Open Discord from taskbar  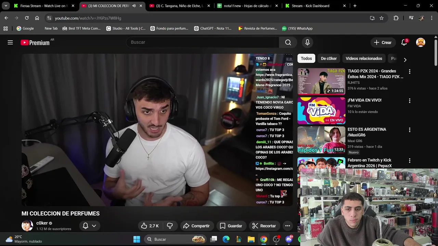pyautogui.click(x=289, y=239)
